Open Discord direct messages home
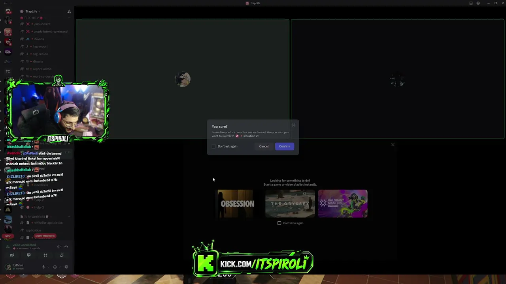This screenshot has height=284, width=506. (8, 11)
